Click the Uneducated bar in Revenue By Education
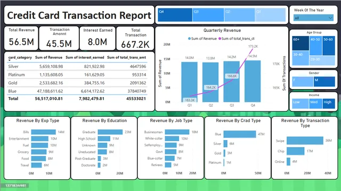The height and width of the screenshot is (191, 341). point(102,152)
